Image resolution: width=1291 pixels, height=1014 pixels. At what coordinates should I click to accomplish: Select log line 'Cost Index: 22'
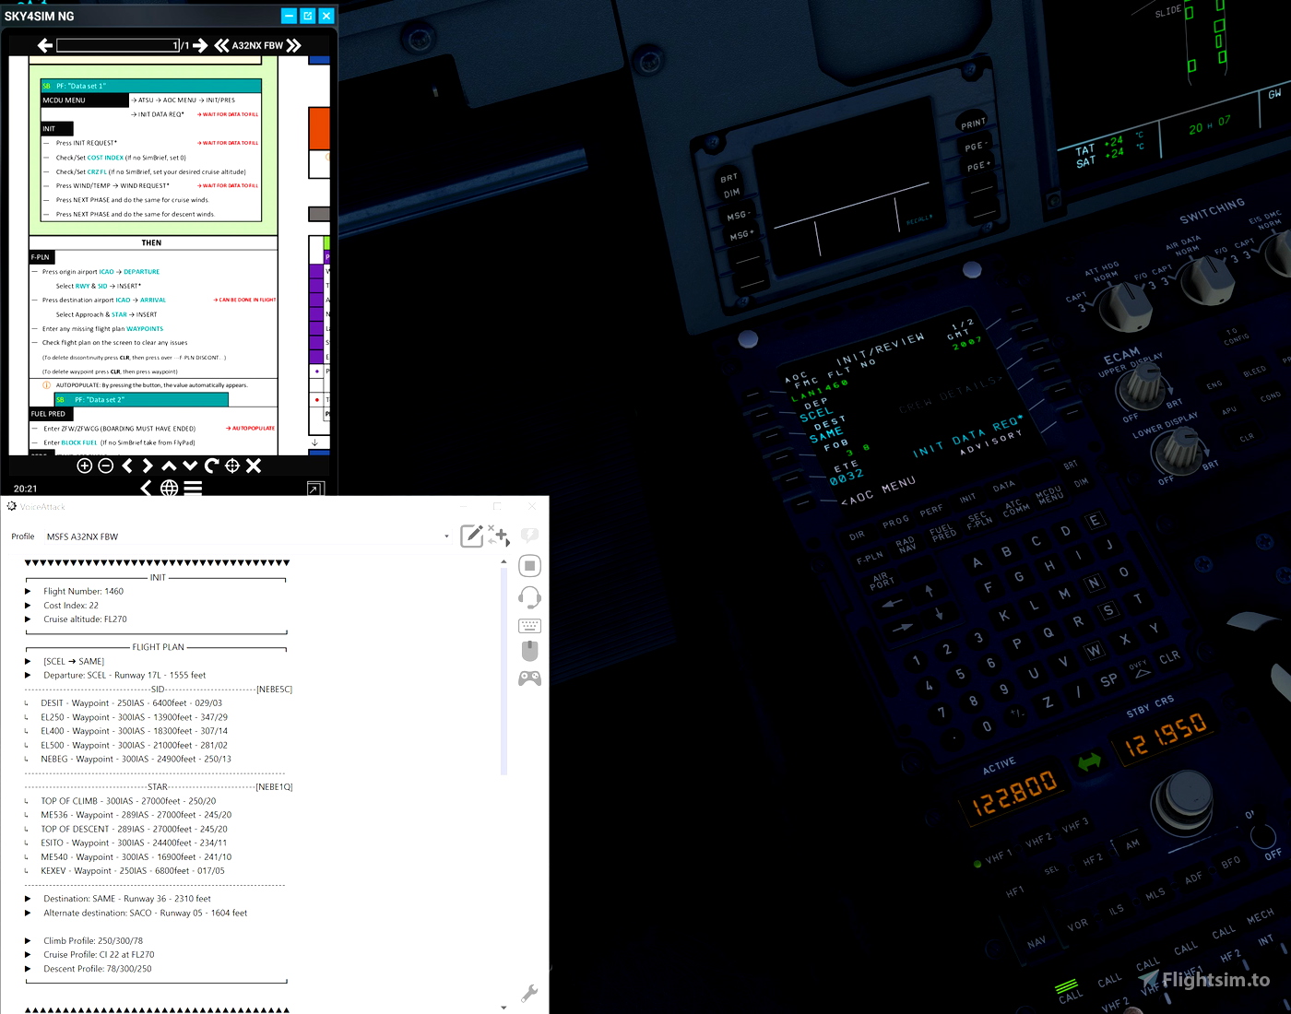tap(71, 606)
